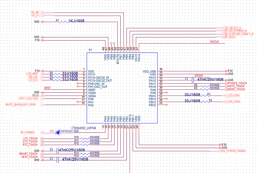258x173 pixels.
Task: Select the no-connect marker on PA8 pin
Action: [167, 93]
